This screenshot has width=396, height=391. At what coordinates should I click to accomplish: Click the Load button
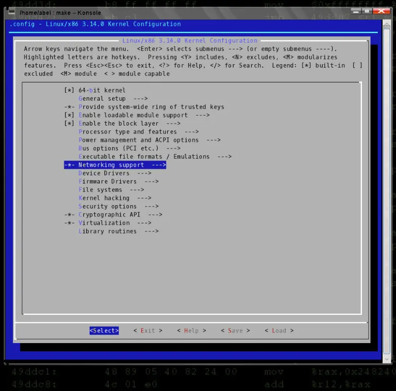[279, 331]
